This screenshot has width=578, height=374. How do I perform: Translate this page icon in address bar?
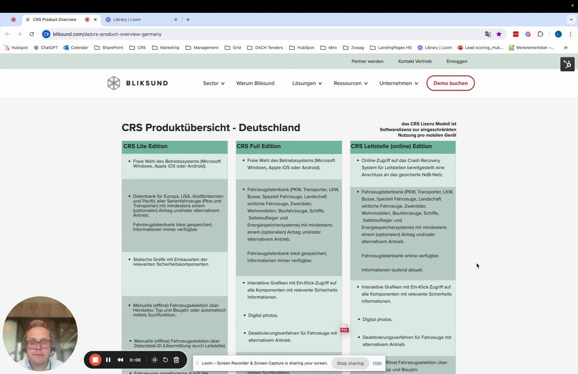(488, 34)
